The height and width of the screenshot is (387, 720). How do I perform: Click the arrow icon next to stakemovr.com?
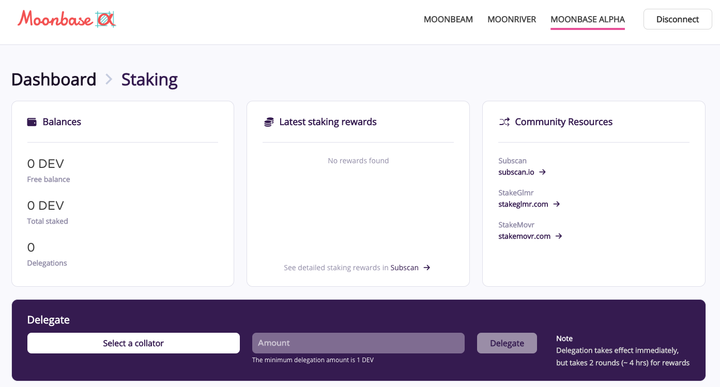tap(559, 236)
